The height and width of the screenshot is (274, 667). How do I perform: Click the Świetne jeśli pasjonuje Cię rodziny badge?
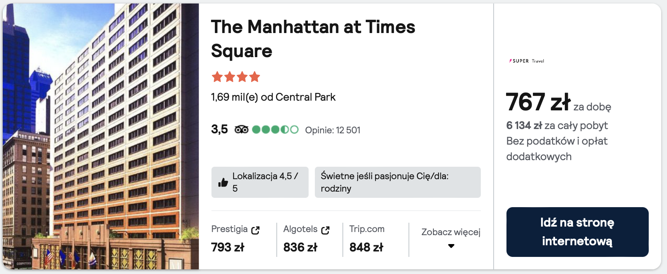point(397,182)
